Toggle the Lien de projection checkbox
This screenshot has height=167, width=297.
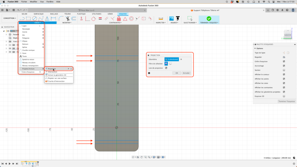pos(166,68)
